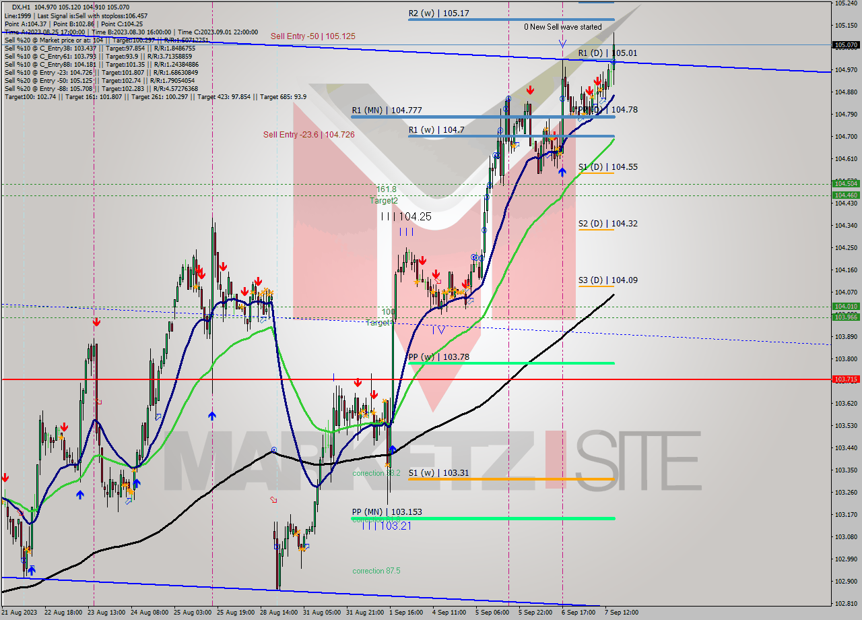The image size is (862, 620).
Task: Select the '25 Aug 03:00' time axis label
Action: coord(191,613)
